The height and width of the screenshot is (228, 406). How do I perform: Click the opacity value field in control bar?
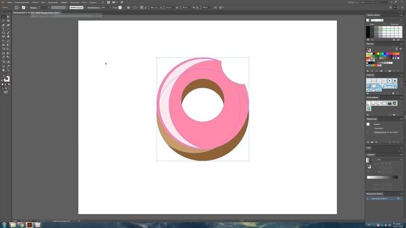pyautogui.click(x=104, y=8)
